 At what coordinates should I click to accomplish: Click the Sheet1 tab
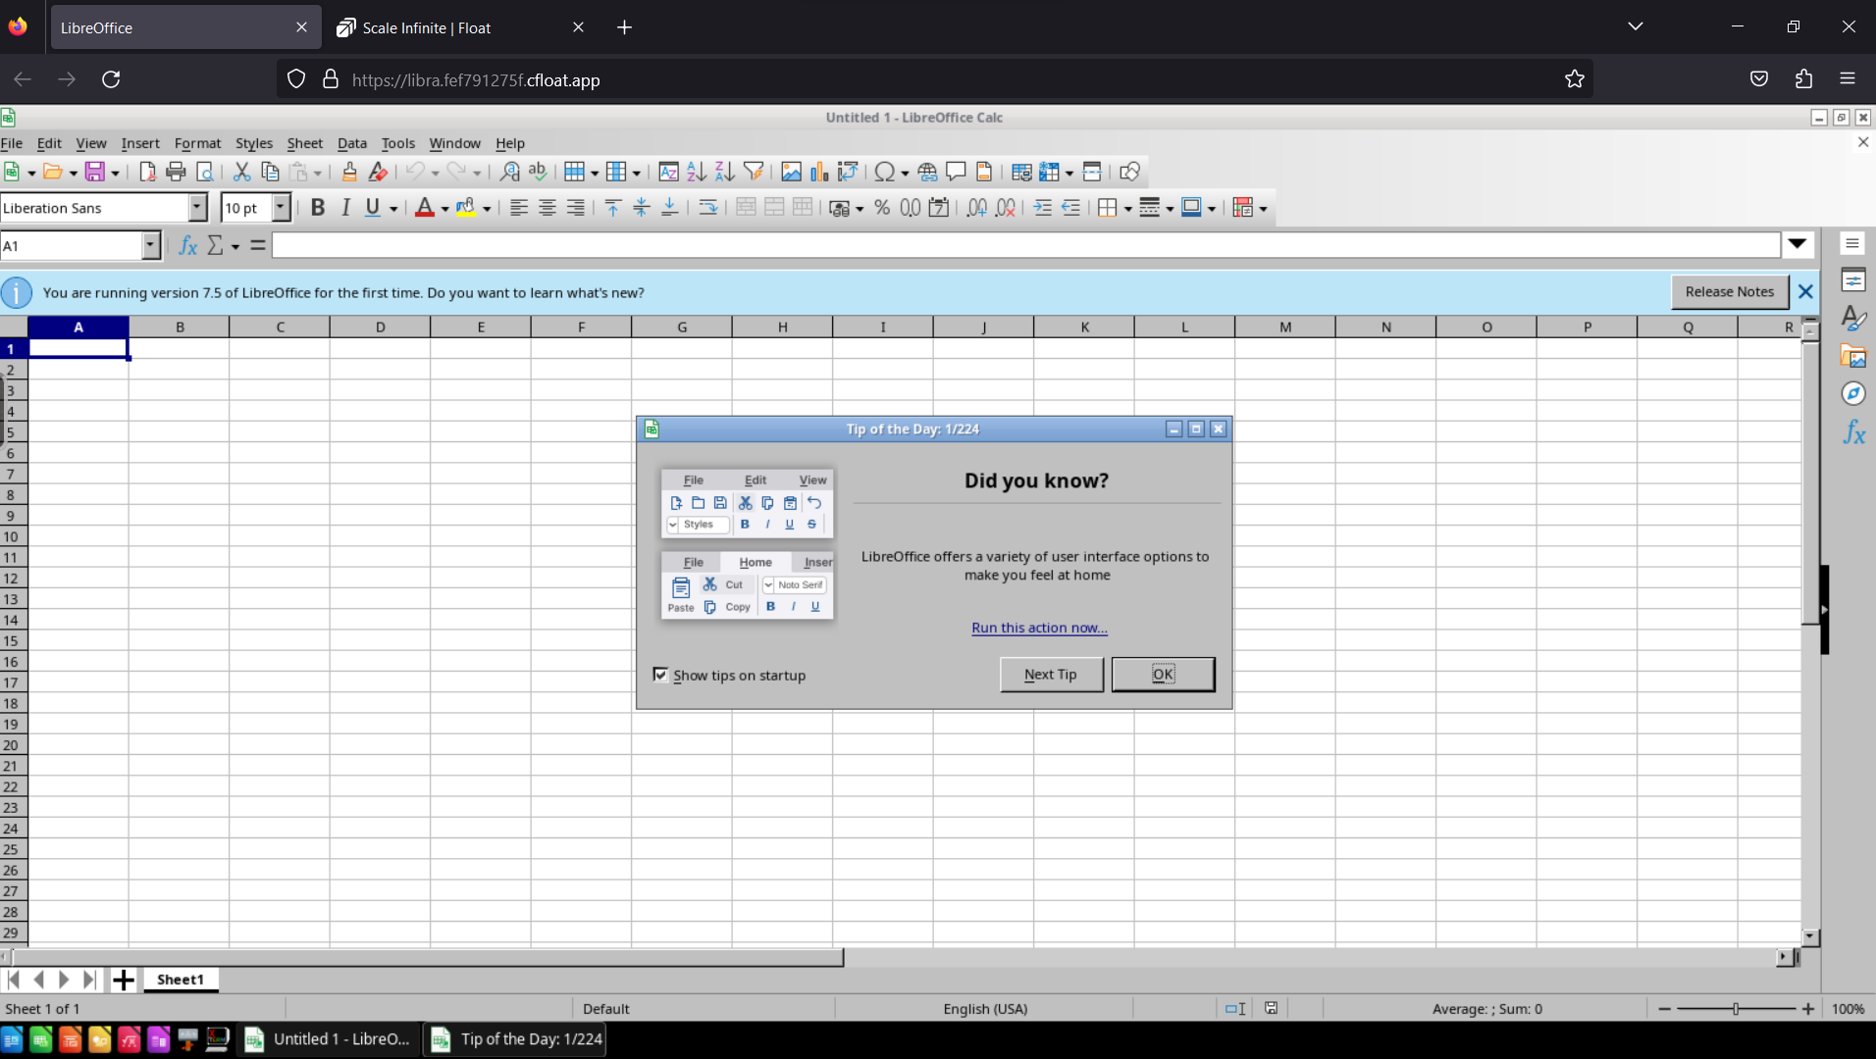181,980
